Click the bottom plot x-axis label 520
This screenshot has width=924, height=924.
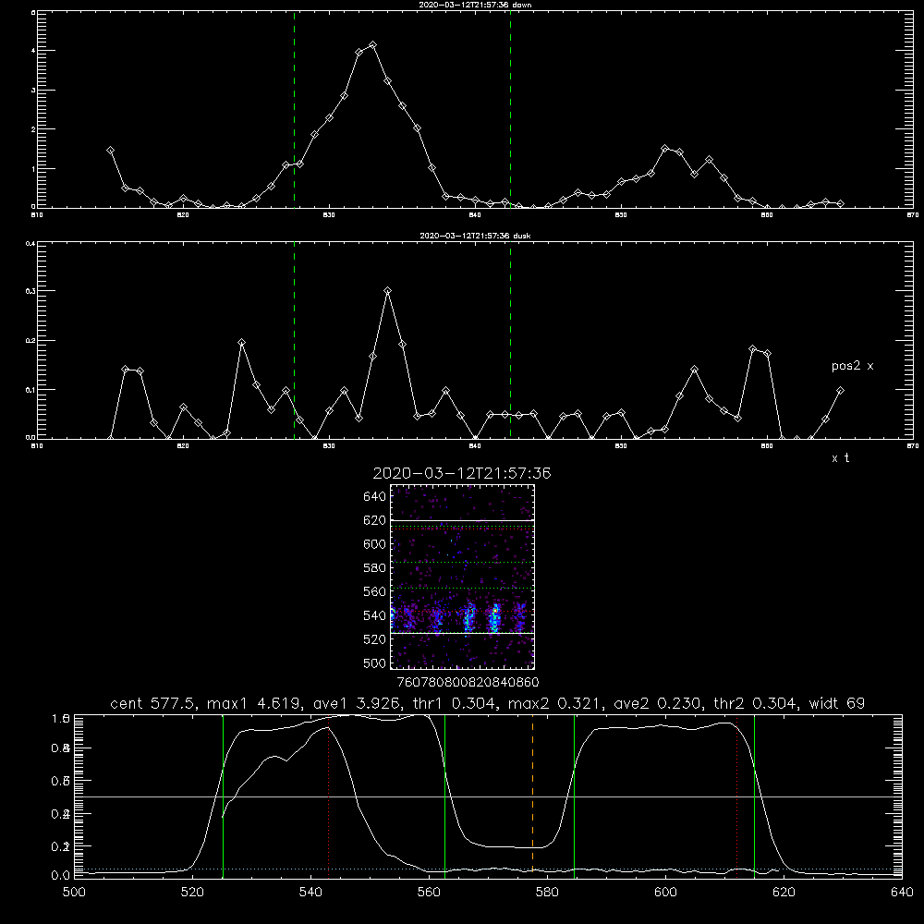click(x=192, y=893)
